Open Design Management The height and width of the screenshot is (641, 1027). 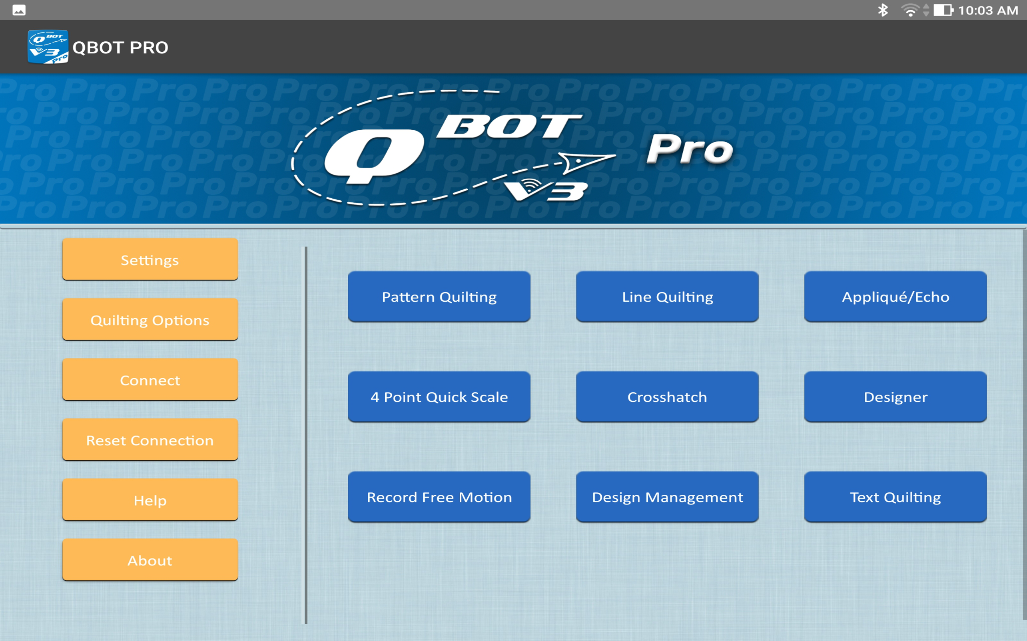667,497
